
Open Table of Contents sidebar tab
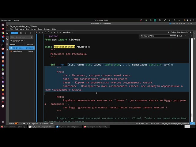tap(7, 44)
